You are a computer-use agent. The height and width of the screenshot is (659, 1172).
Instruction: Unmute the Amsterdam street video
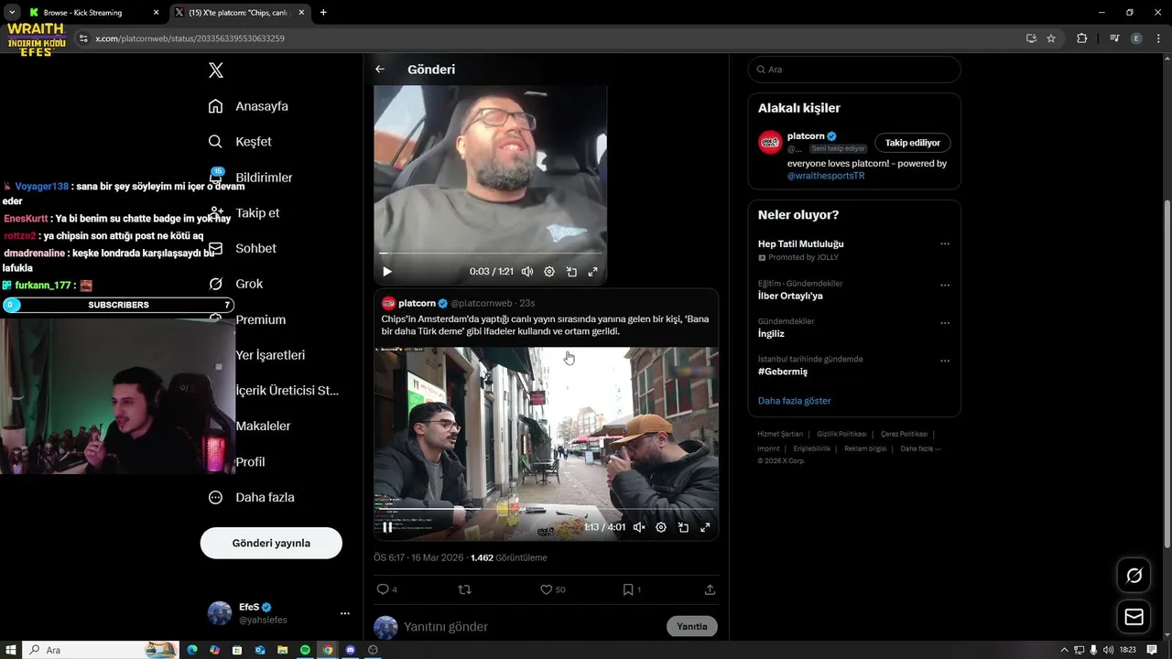639,527
